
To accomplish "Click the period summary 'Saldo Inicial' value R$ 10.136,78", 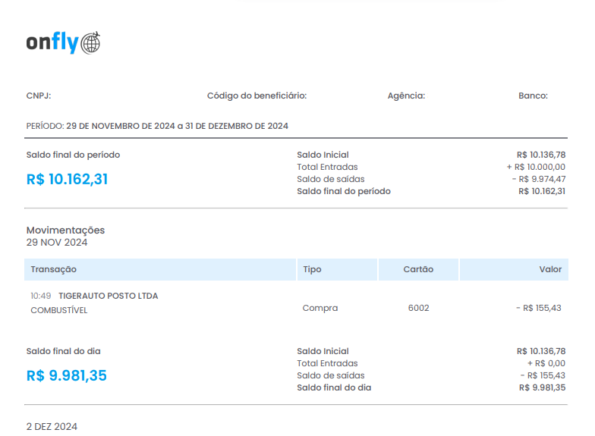I will tap(541, 155).
